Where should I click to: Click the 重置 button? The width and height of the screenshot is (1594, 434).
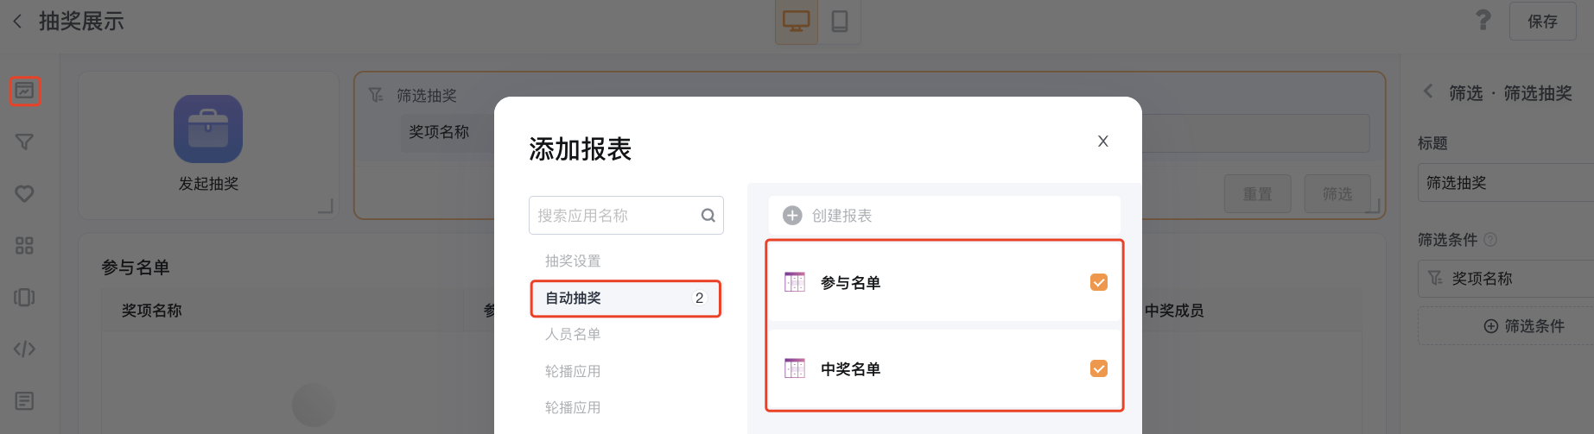pyautogui.click(x=1257, y=194)
